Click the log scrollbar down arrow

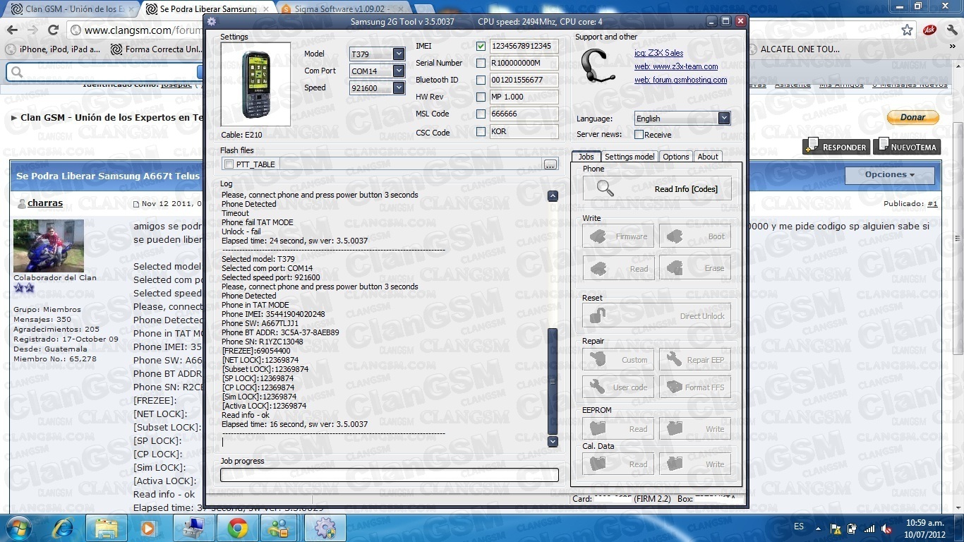tap(553, 441)
